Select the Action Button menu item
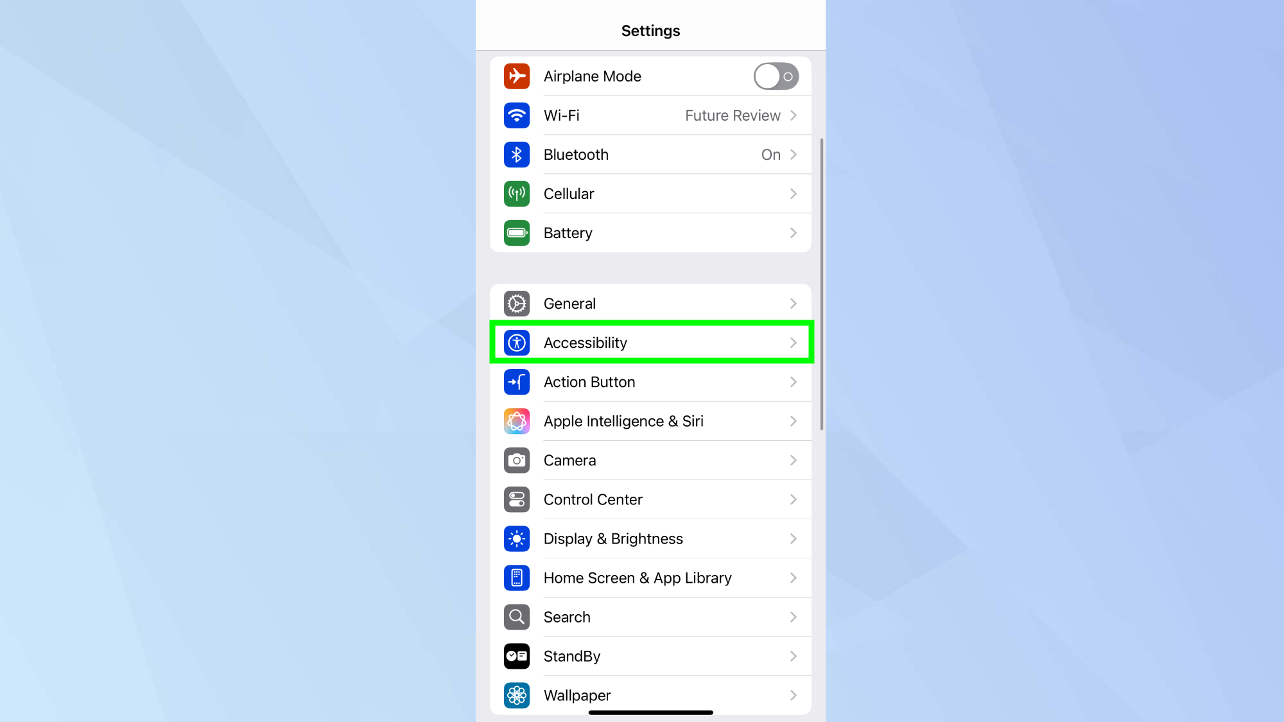The height and width of the screenshot is (722, 1284). (x=650, y=382)
